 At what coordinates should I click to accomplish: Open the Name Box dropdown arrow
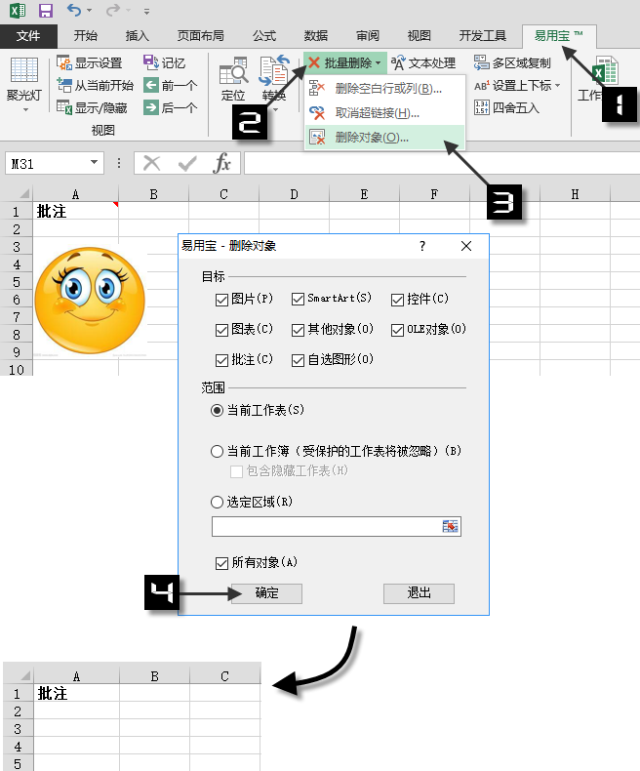pos(94,163)
